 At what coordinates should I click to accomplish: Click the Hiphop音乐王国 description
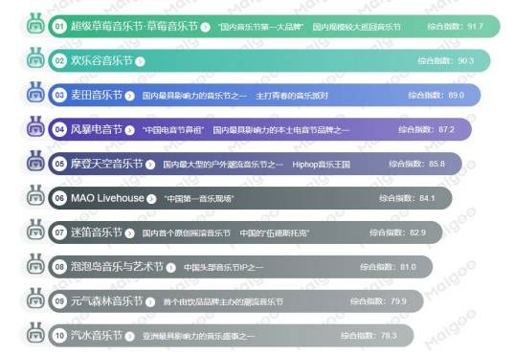[322, 165]
